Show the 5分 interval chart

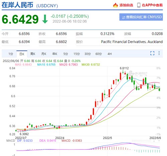click(66, 54)
